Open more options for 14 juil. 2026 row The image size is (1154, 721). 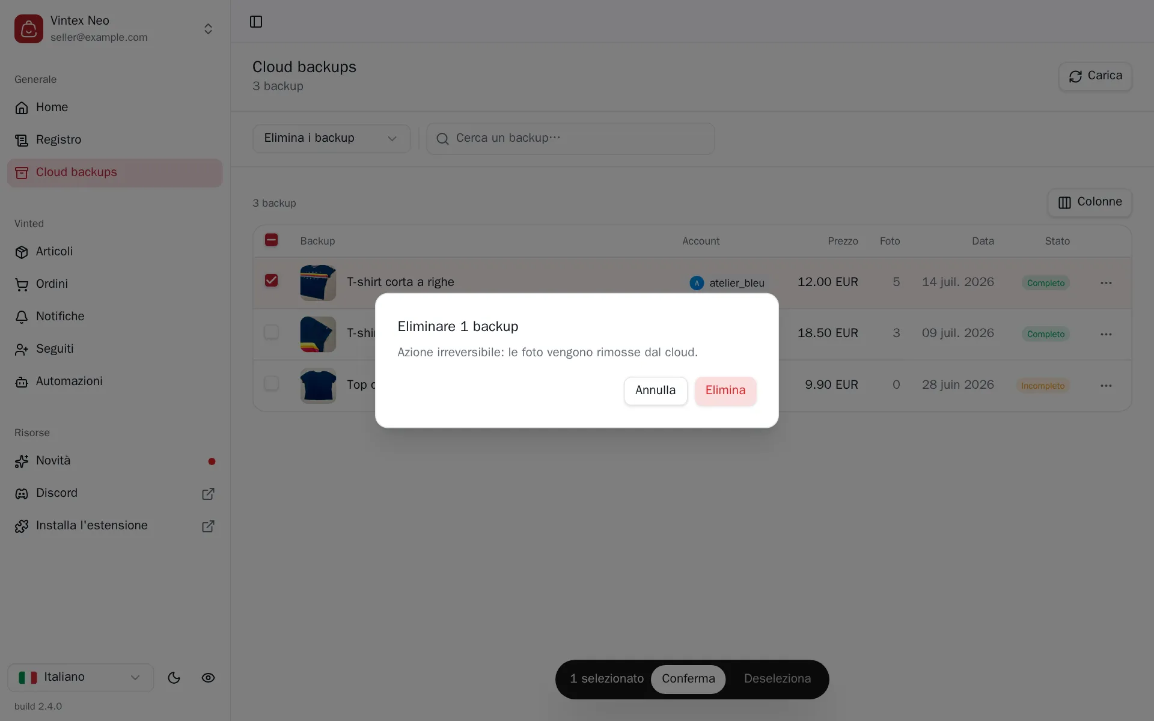pyautogui.click(x=1106, y=283)
